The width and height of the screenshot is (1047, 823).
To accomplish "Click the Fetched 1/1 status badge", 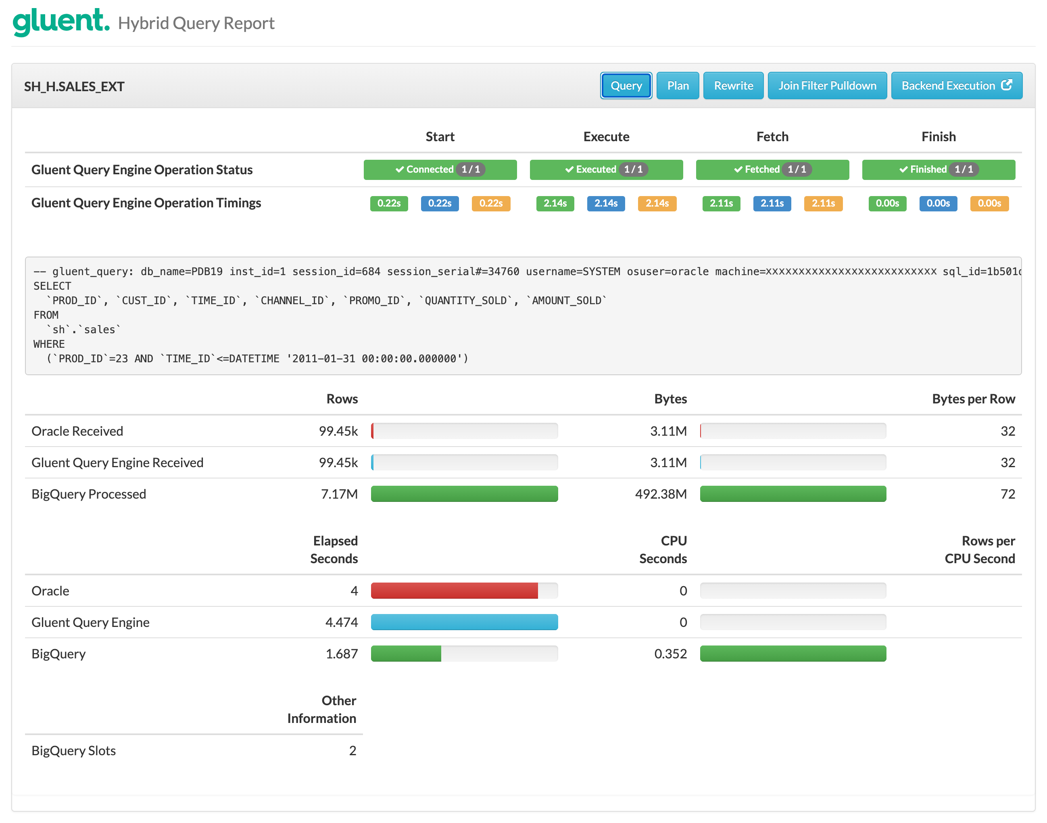I will (772, 169).
